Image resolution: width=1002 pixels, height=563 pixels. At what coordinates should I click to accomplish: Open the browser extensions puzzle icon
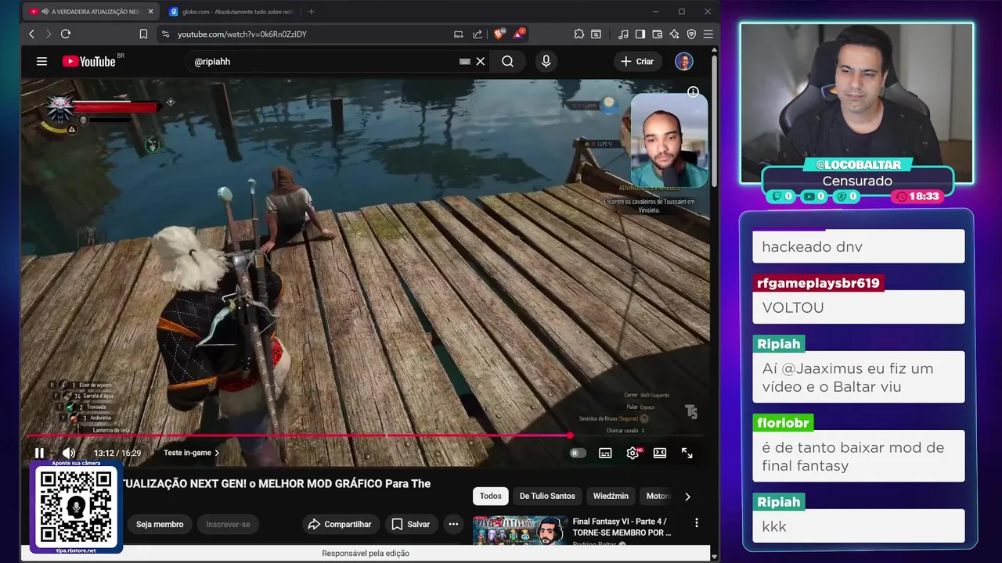pyautogui.click(x=579, y=34)
